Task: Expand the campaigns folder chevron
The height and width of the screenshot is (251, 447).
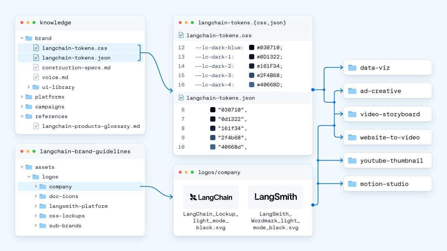Action: [22, 106]
